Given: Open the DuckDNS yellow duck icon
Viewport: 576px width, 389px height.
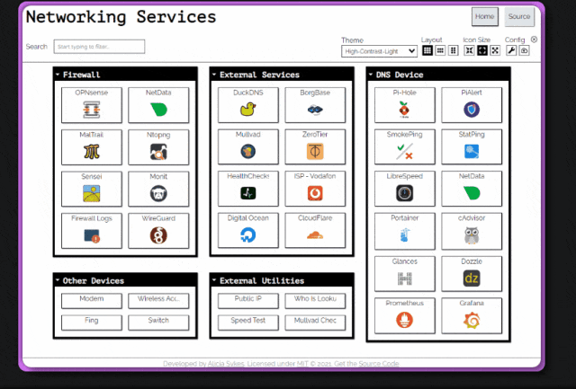Looking at the screenshot, I should tap(248, 110).
